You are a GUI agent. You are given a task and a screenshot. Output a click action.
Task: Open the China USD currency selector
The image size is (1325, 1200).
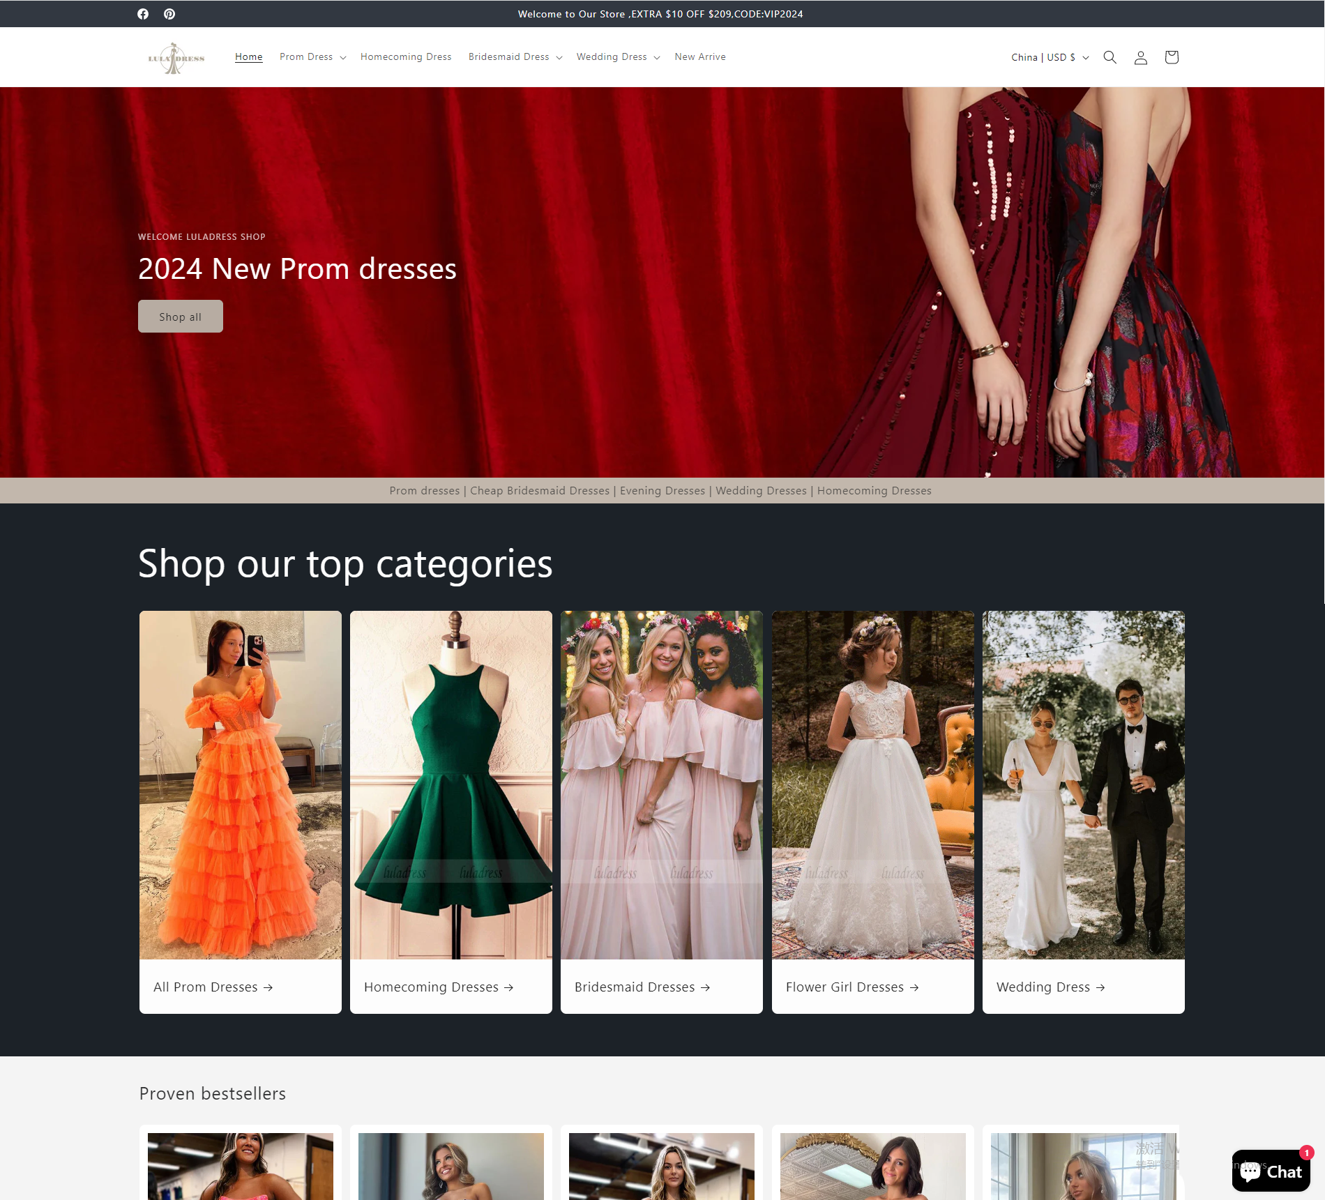coord(1050,57)
